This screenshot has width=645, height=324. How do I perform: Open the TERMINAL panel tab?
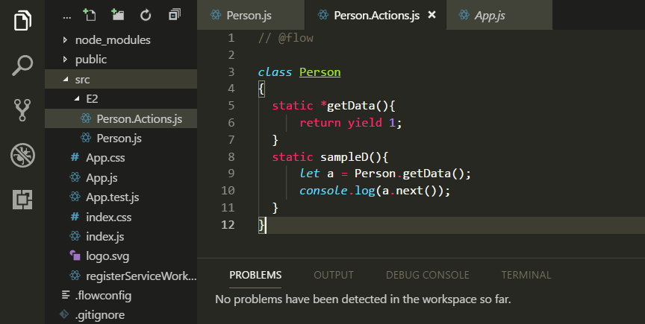click(526, 275)
